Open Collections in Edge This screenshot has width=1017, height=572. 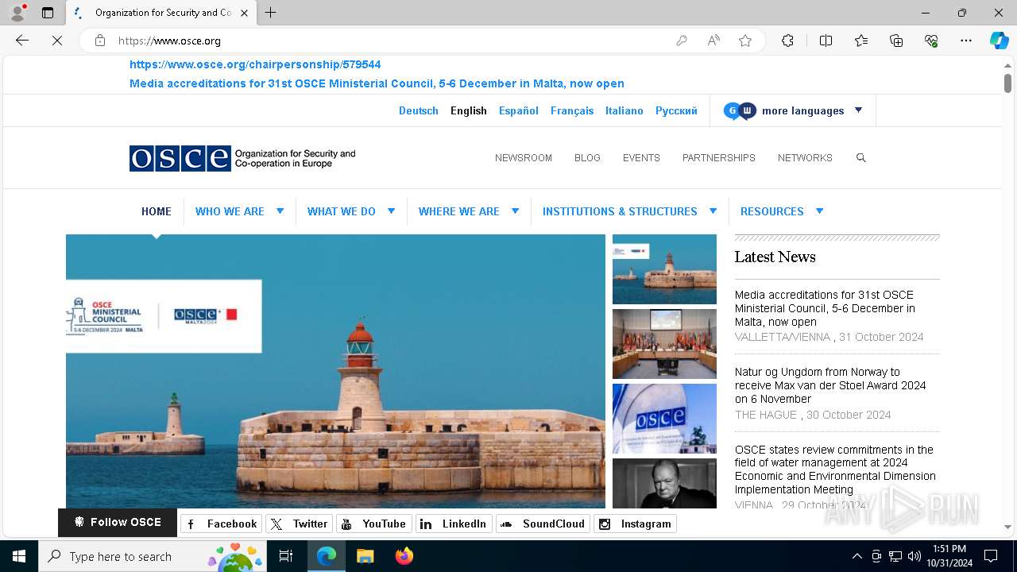[896, 41]
